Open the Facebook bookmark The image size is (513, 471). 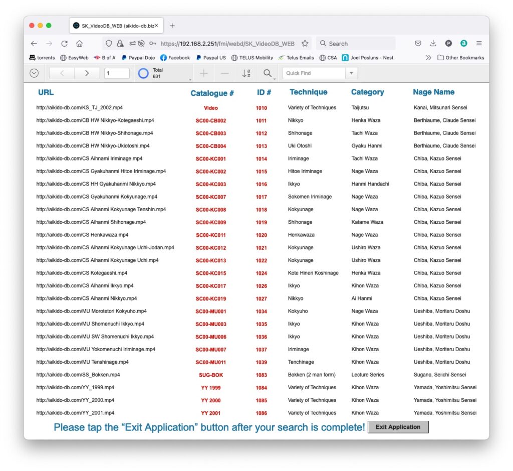click(175, 58)
